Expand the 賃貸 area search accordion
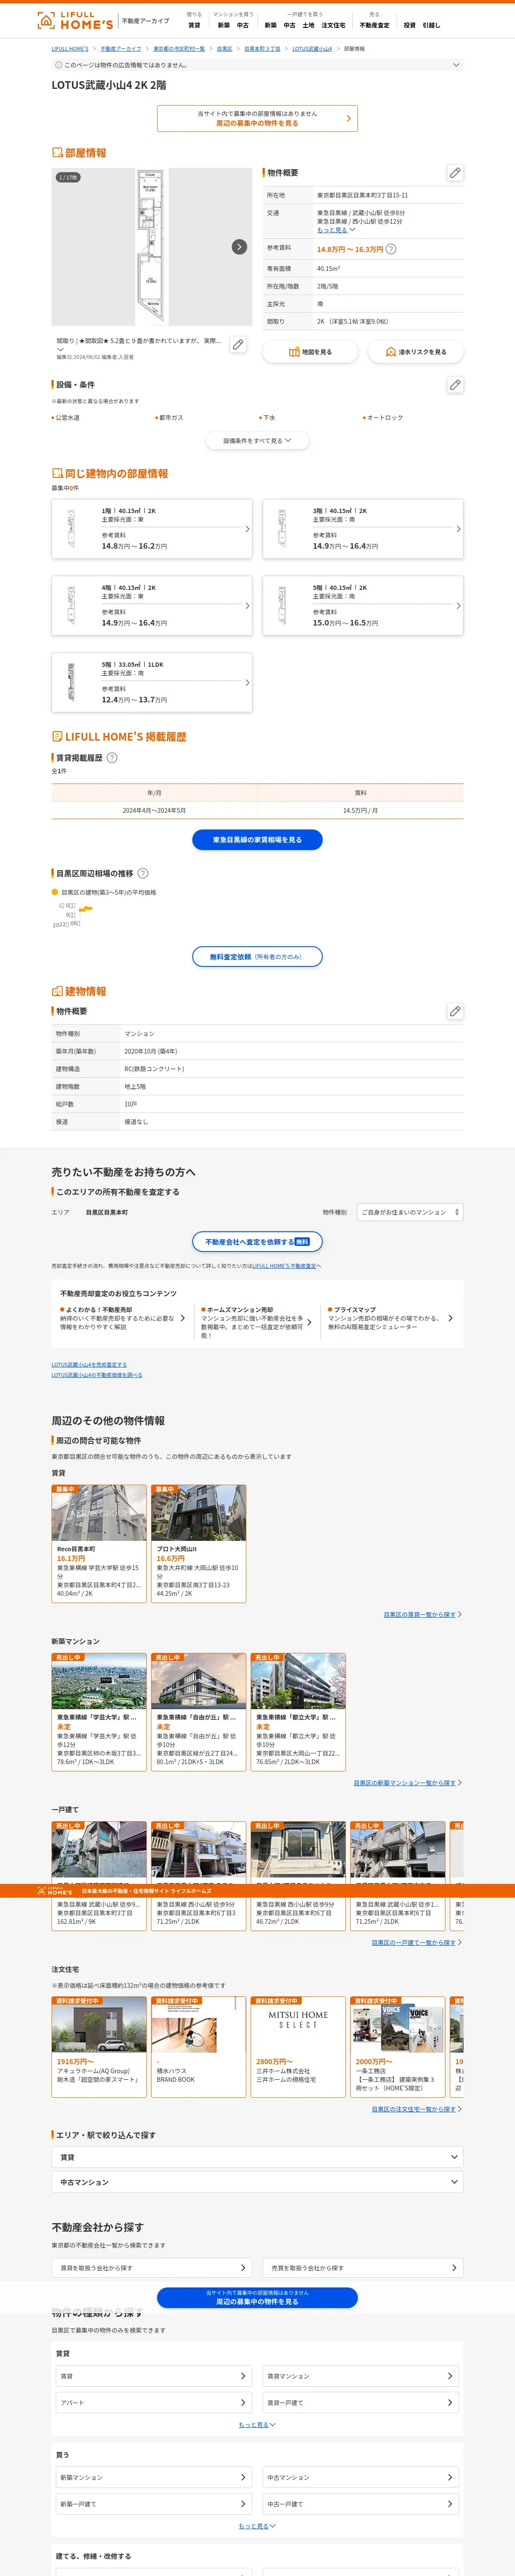 [257, 2157]
